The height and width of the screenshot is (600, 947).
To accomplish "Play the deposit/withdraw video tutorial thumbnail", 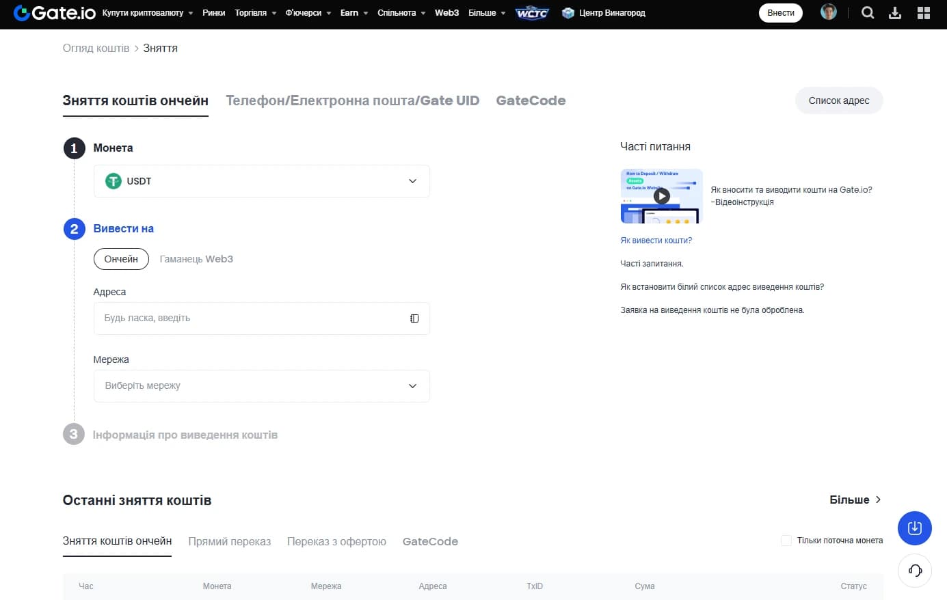I will [661, 196].
